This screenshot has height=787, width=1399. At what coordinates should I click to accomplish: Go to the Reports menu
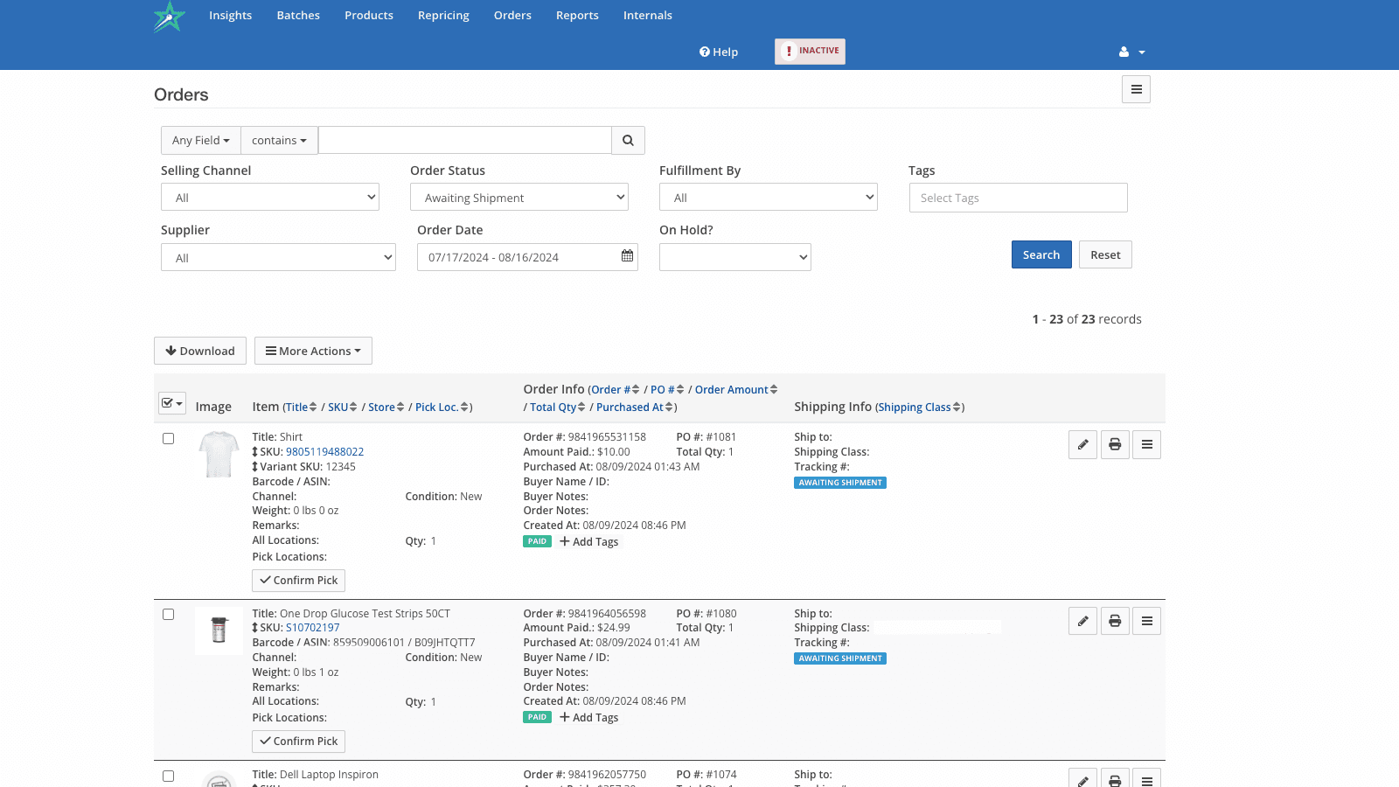577,16
